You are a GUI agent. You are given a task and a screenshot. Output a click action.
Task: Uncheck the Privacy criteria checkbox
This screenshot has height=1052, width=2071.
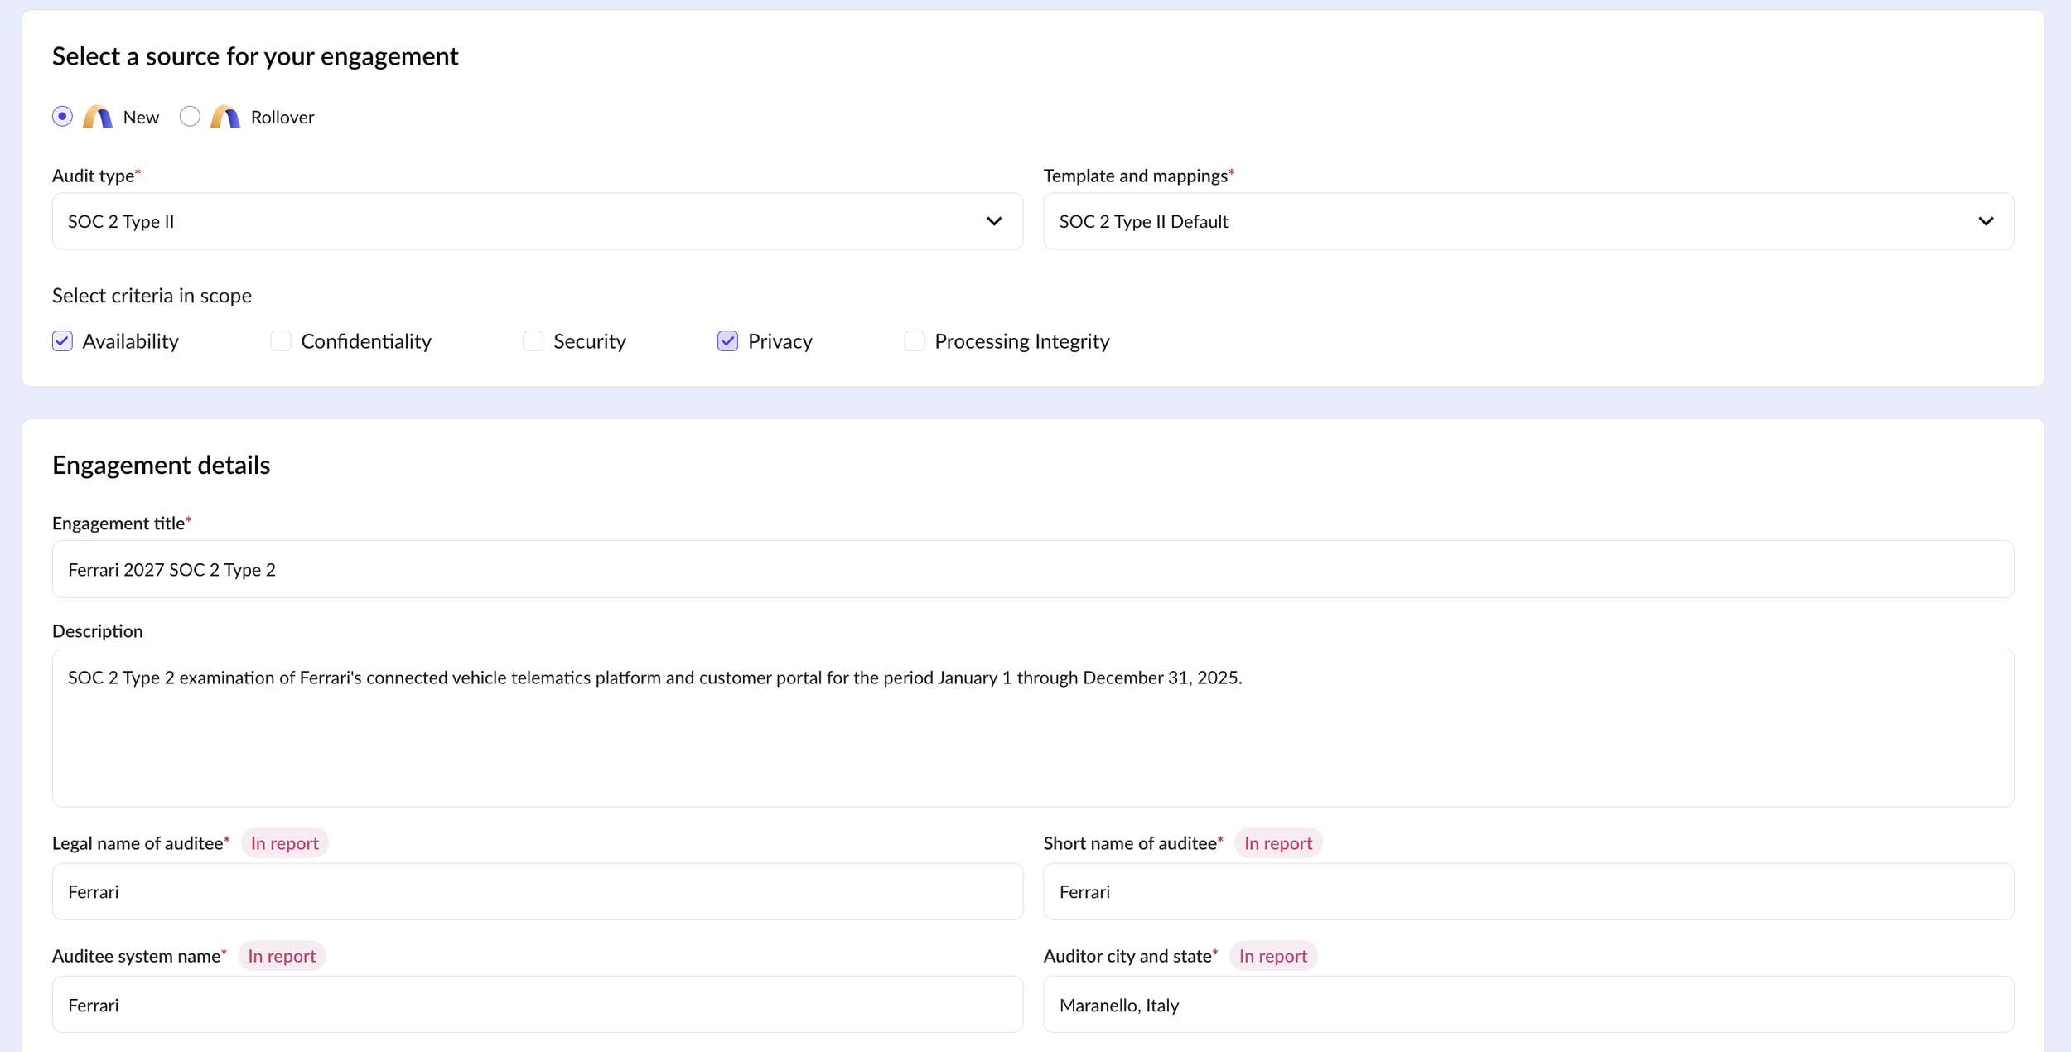[727, 341]
